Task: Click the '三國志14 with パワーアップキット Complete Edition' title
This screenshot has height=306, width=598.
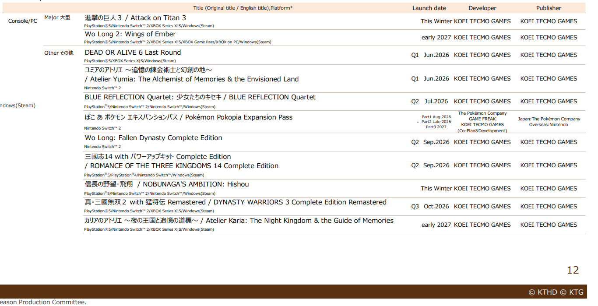Action: click(x=158, y=157)
